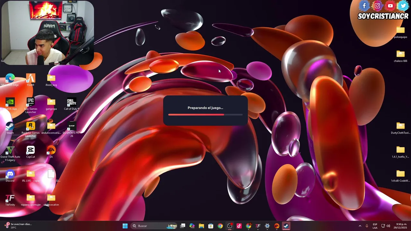Open Settings gear in the taskbar

click(267, 226)
